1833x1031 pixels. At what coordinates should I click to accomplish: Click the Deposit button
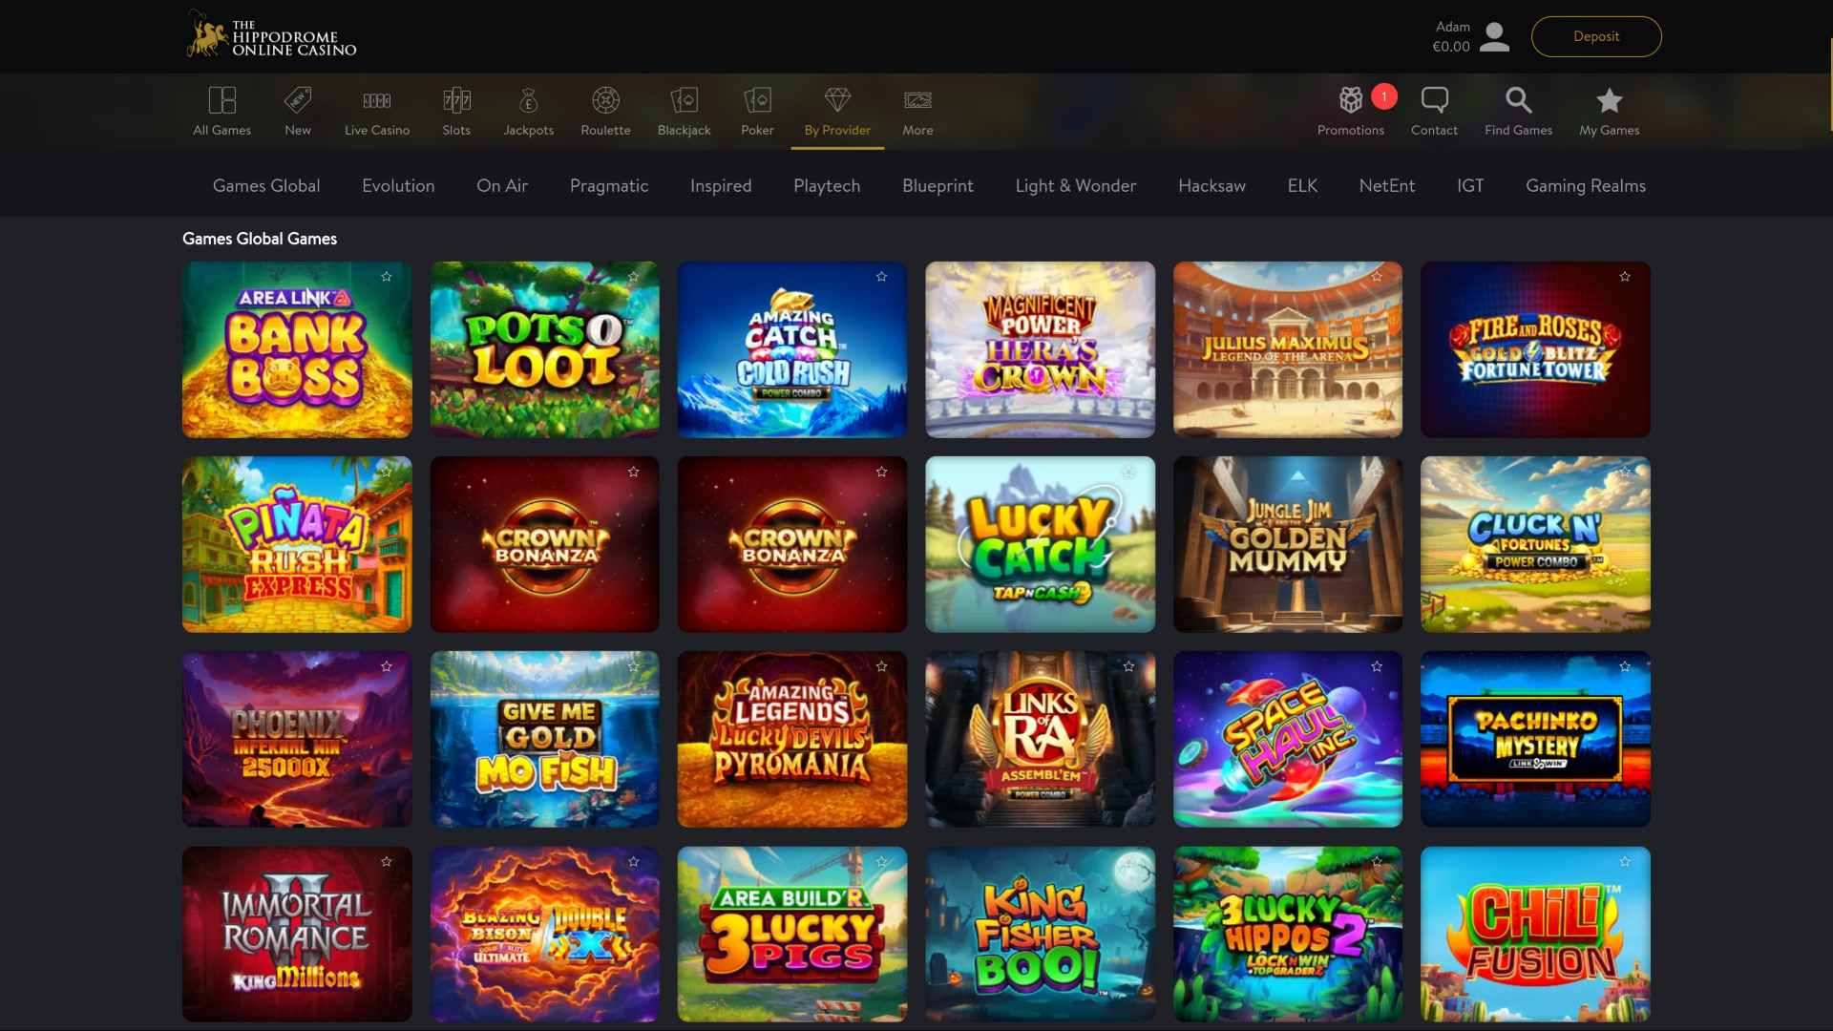[x=1596, y=35]
